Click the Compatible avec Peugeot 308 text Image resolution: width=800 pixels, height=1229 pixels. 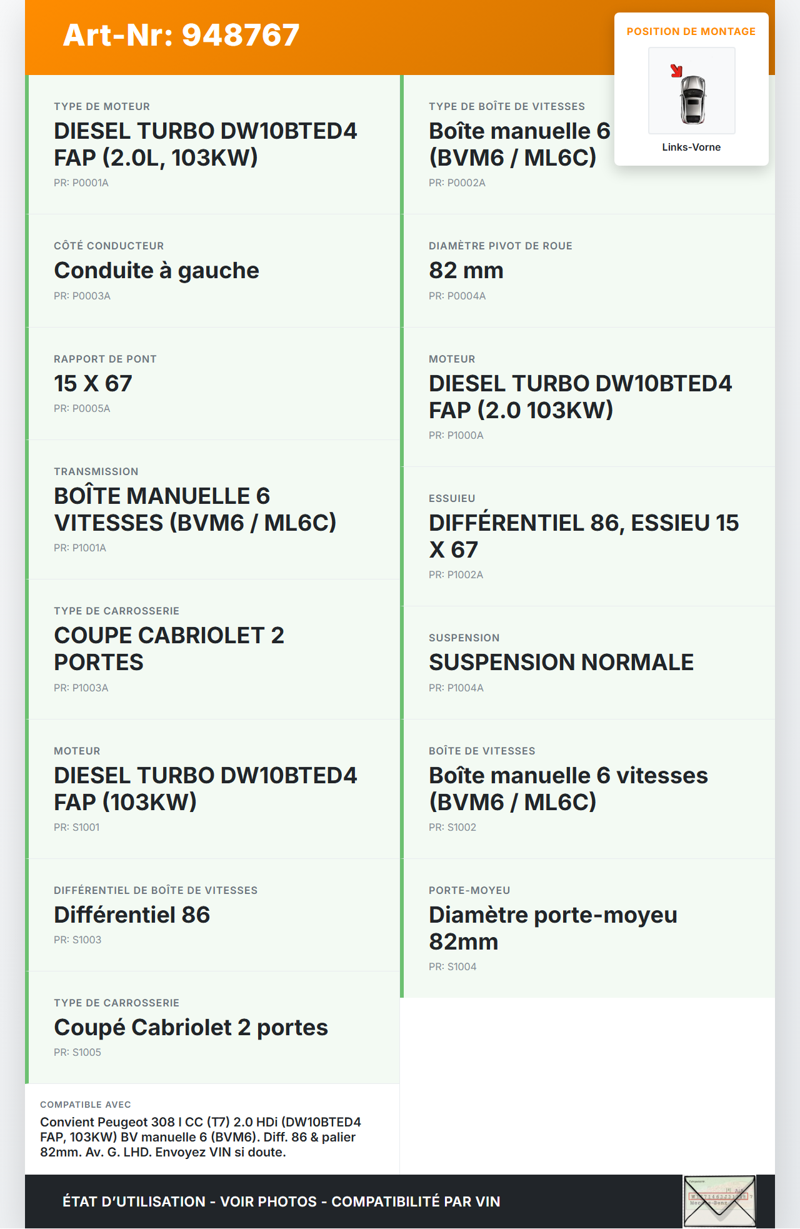201,1137
